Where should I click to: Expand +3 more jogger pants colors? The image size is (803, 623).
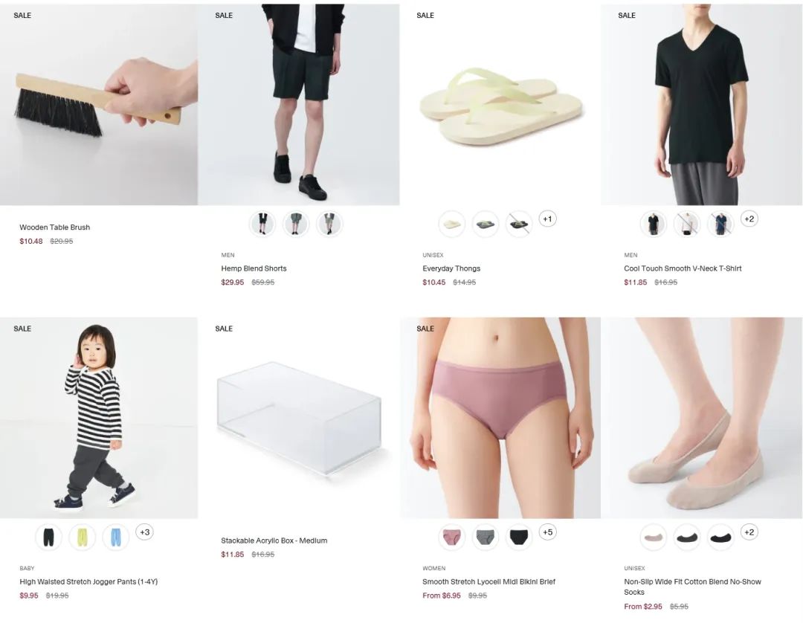145,532
